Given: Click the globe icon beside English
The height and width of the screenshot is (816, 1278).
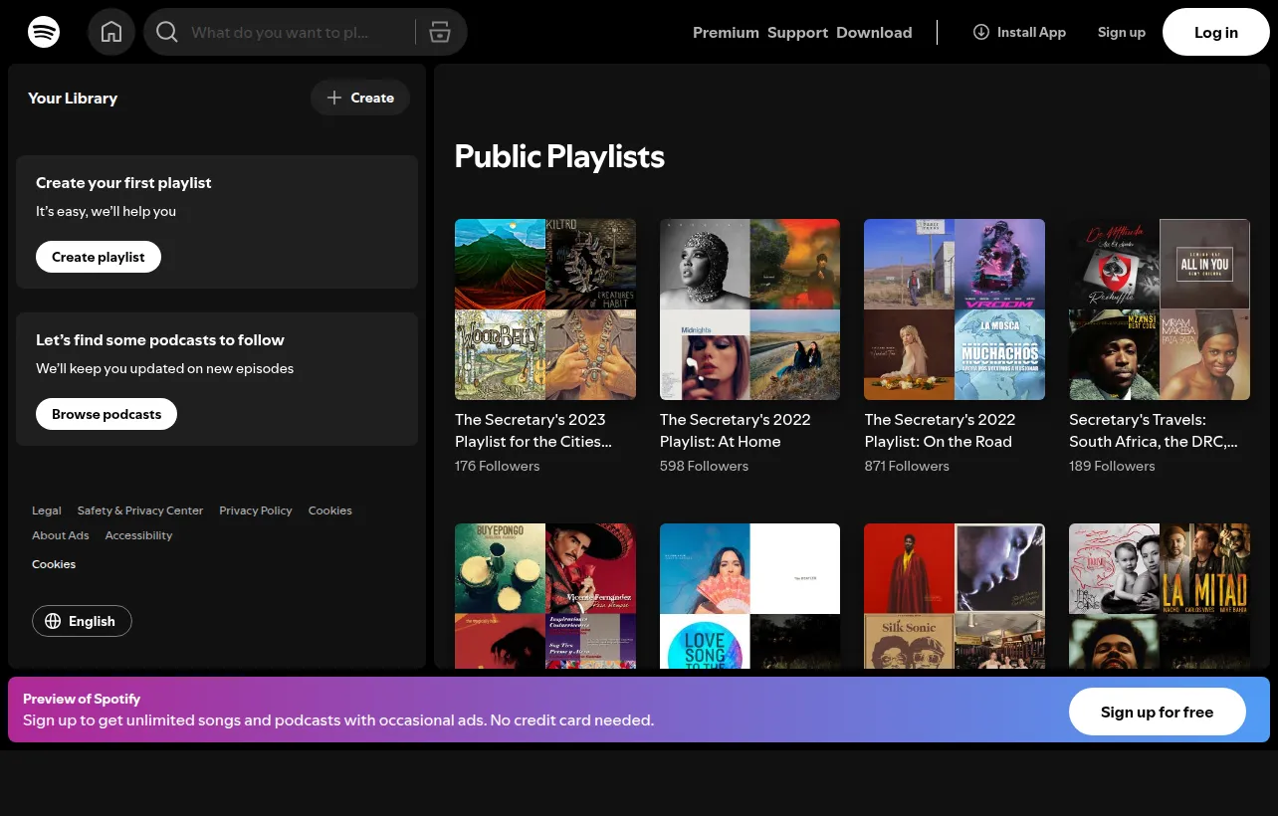Looking at the screenshot, I should (x=53, y=621).
